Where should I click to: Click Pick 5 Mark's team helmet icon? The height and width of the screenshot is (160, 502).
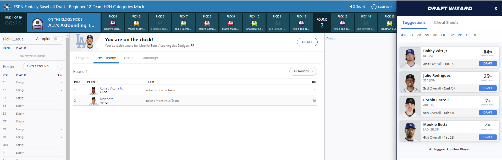[136, 23]
